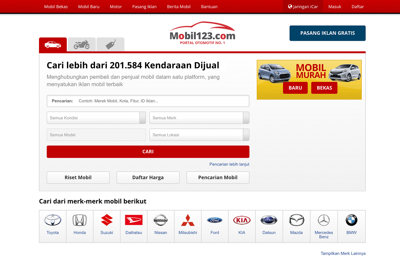Image resolution: width=400 pixels, height=261 pixels.
Task: Click the white car image on banner
Action: pyautogui.click(x=345, y=73)
